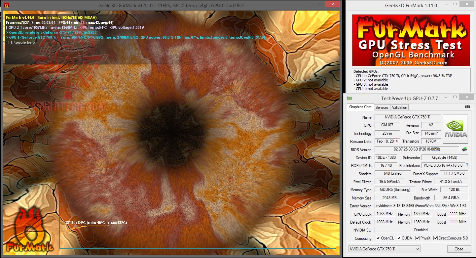Select the Name field in GPU-Z

point(407,117)
